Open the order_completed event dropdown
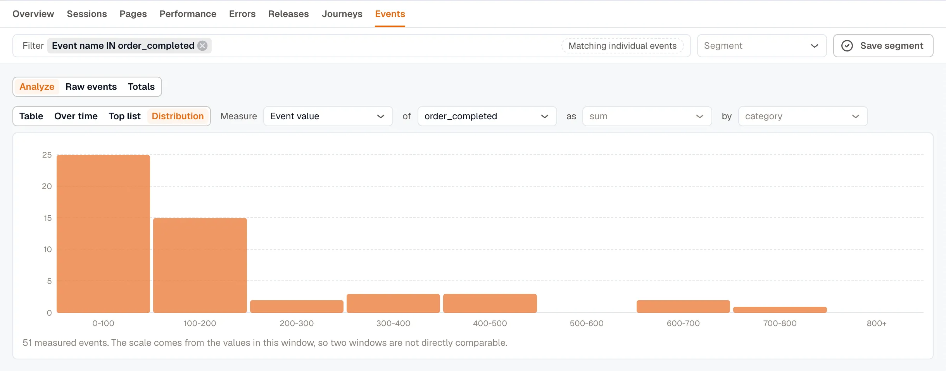This screenshot has height=371, width=946. [x=487, y=116]
